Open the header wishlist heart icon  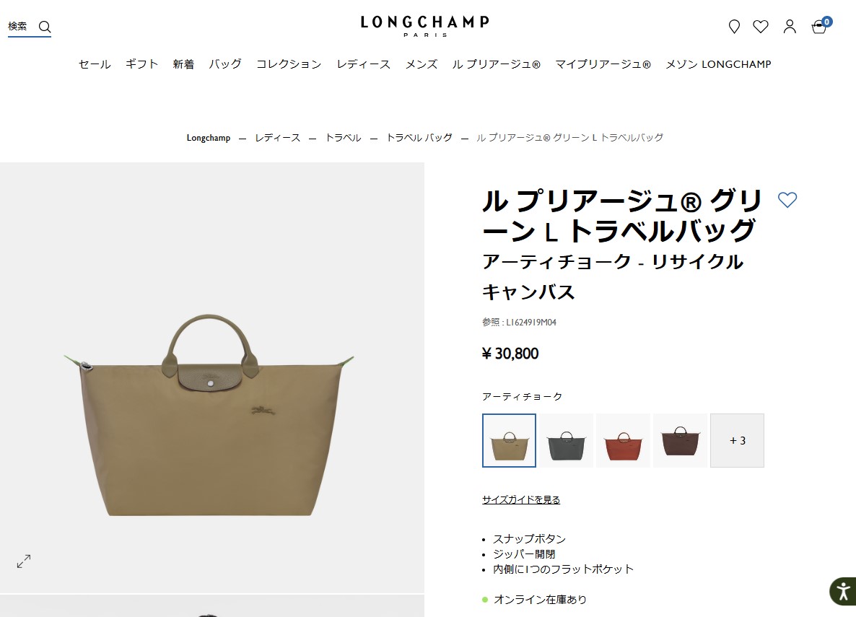tap(761, 26)
